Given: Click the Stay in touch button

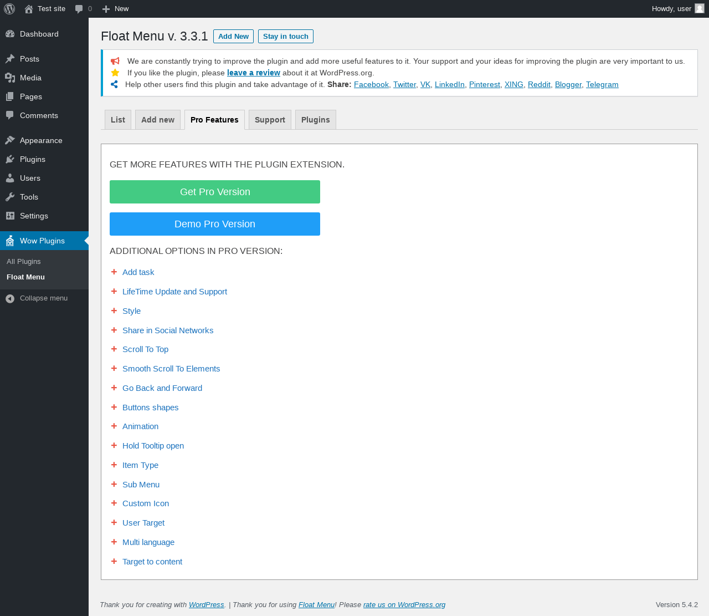Looking at the screenshot, I should pos(286,36).
